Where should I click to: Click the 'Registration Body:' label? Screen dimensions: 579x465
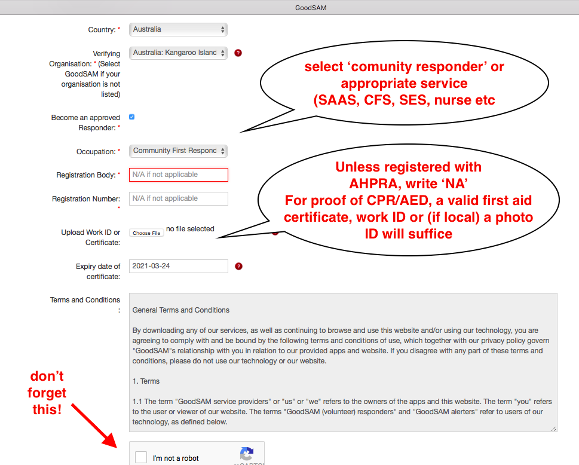88,175
